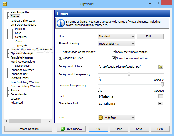Open Position under On-Screen Keyboard
Screen dimensions: 174x136
tap(20, 29)
